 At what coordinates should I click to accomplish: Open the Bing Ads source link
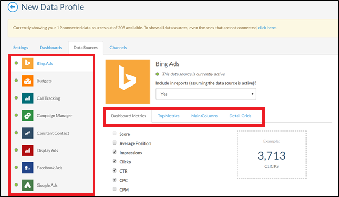click(44, 63)
